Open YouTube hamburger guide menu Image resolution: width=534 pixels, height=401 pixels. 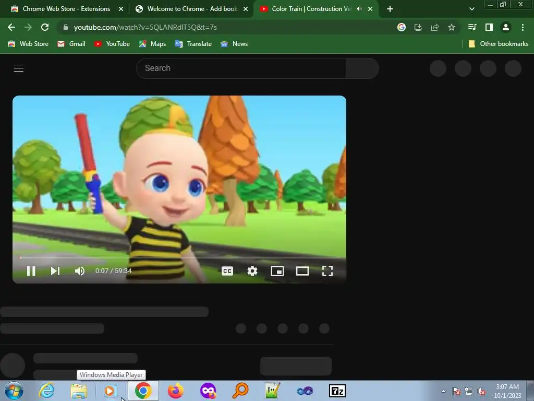19,68
